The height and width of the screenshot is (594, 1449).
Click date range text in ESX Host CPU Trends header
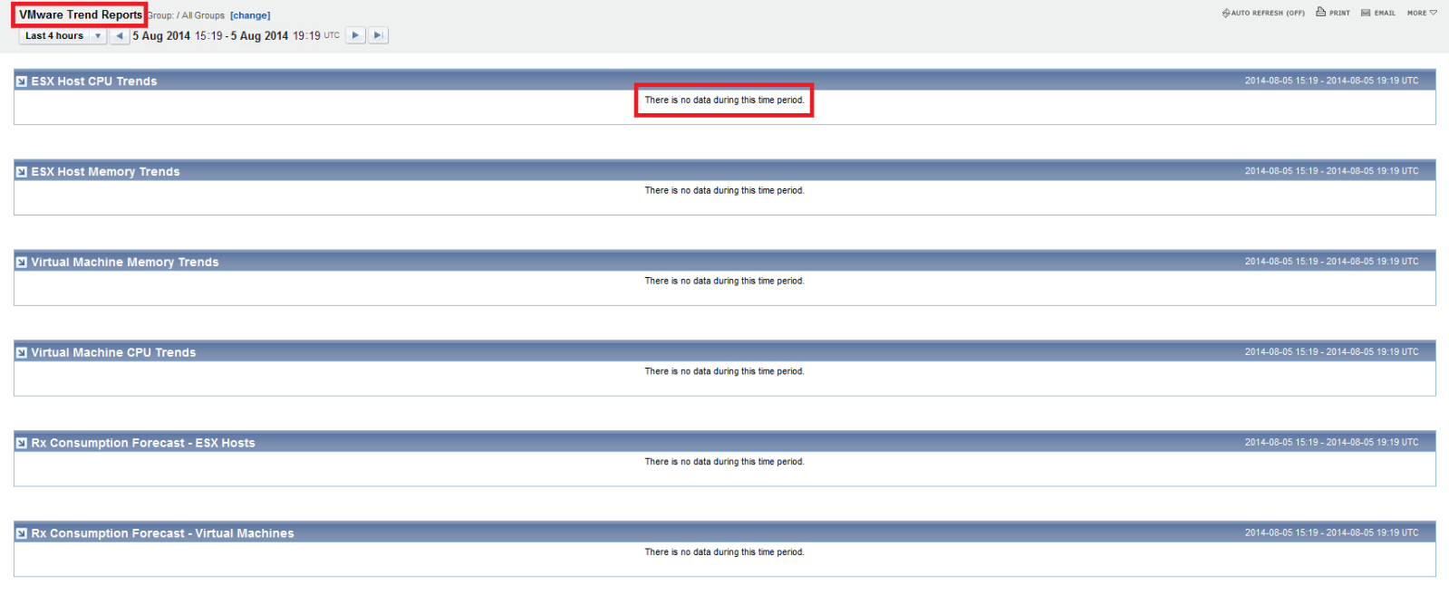(x=1331, y=81)
